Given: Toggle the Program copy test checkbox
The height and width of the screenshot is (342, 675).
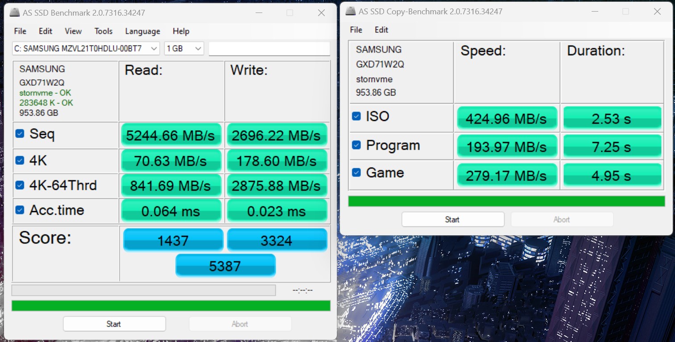Looking at the screenshot, I should [x=356, y=145].
